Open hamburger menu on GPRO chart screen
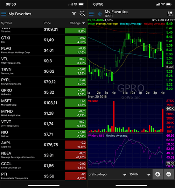 91,14
